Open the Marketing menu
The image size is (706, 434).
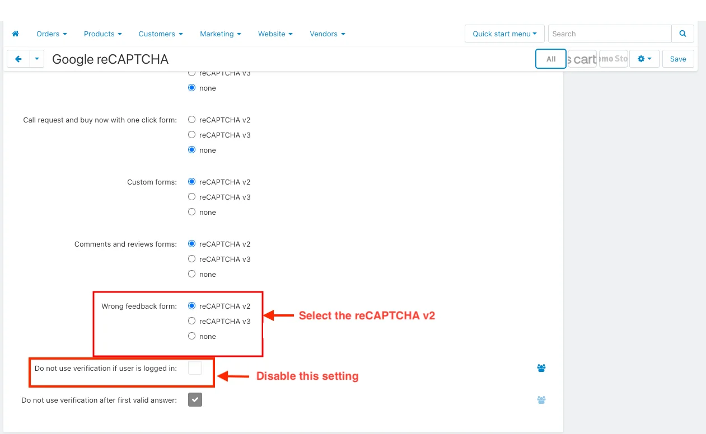coord(220,34)
